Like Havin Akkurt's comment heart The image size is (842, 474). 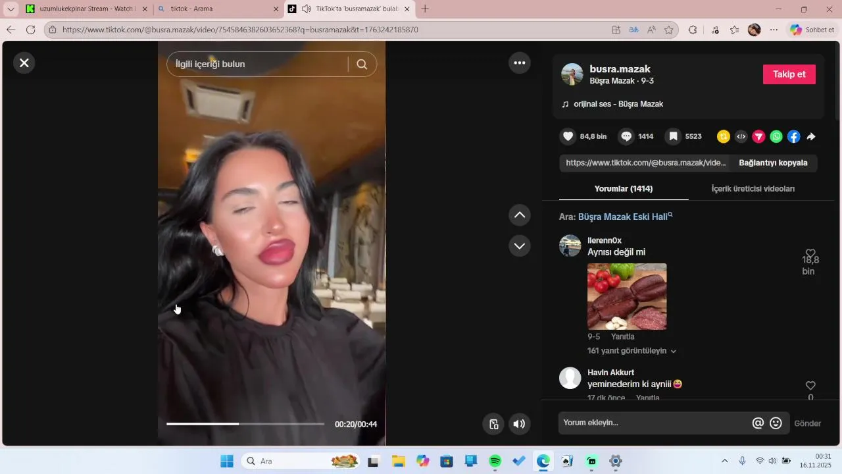tap(810, 385)
